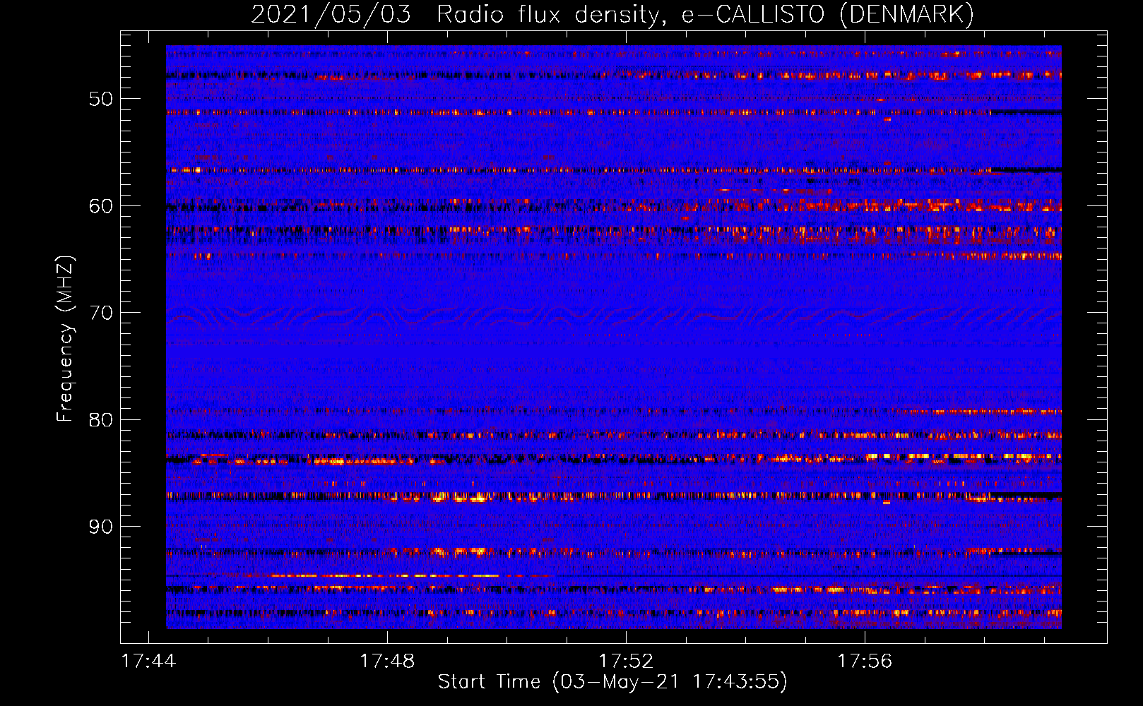The height and width of the screenshot is (706, 1143).
Task: Click the 80 frequency tick label
Action: (101, 420)
